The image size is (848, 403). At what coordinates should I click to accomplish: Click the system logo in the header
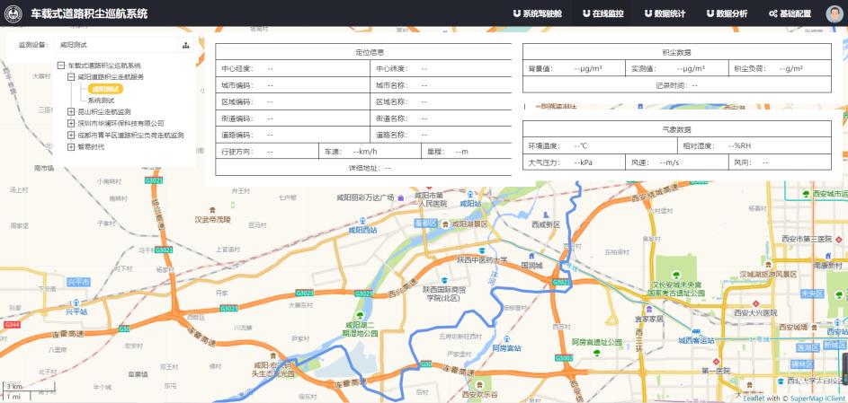[15, 13]
